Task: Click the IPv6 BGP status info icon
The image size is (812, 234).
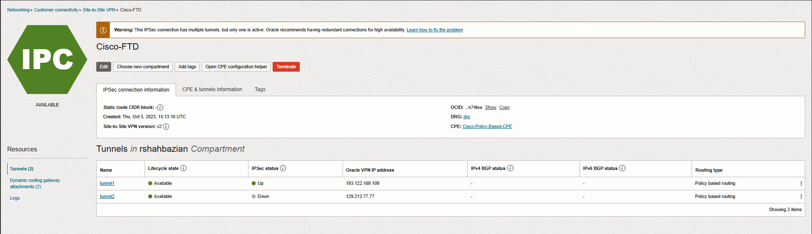Action: tap(622, 168)
